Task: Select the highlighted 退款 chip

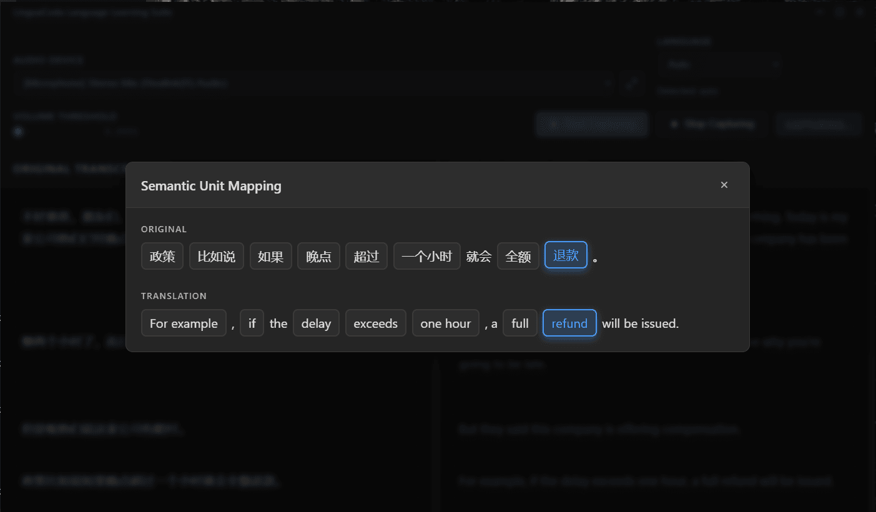Action: pos(566,255)
